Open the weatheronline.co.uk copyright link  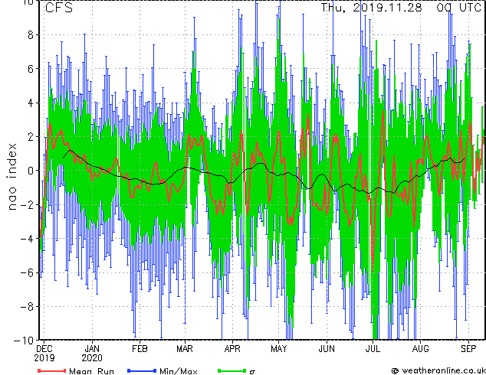pos(437,370)
